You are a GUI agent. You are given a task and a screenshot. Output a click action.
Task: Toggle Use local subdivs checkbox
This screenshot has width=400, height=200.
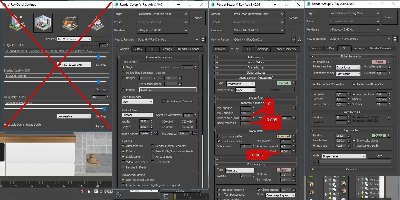219,141
